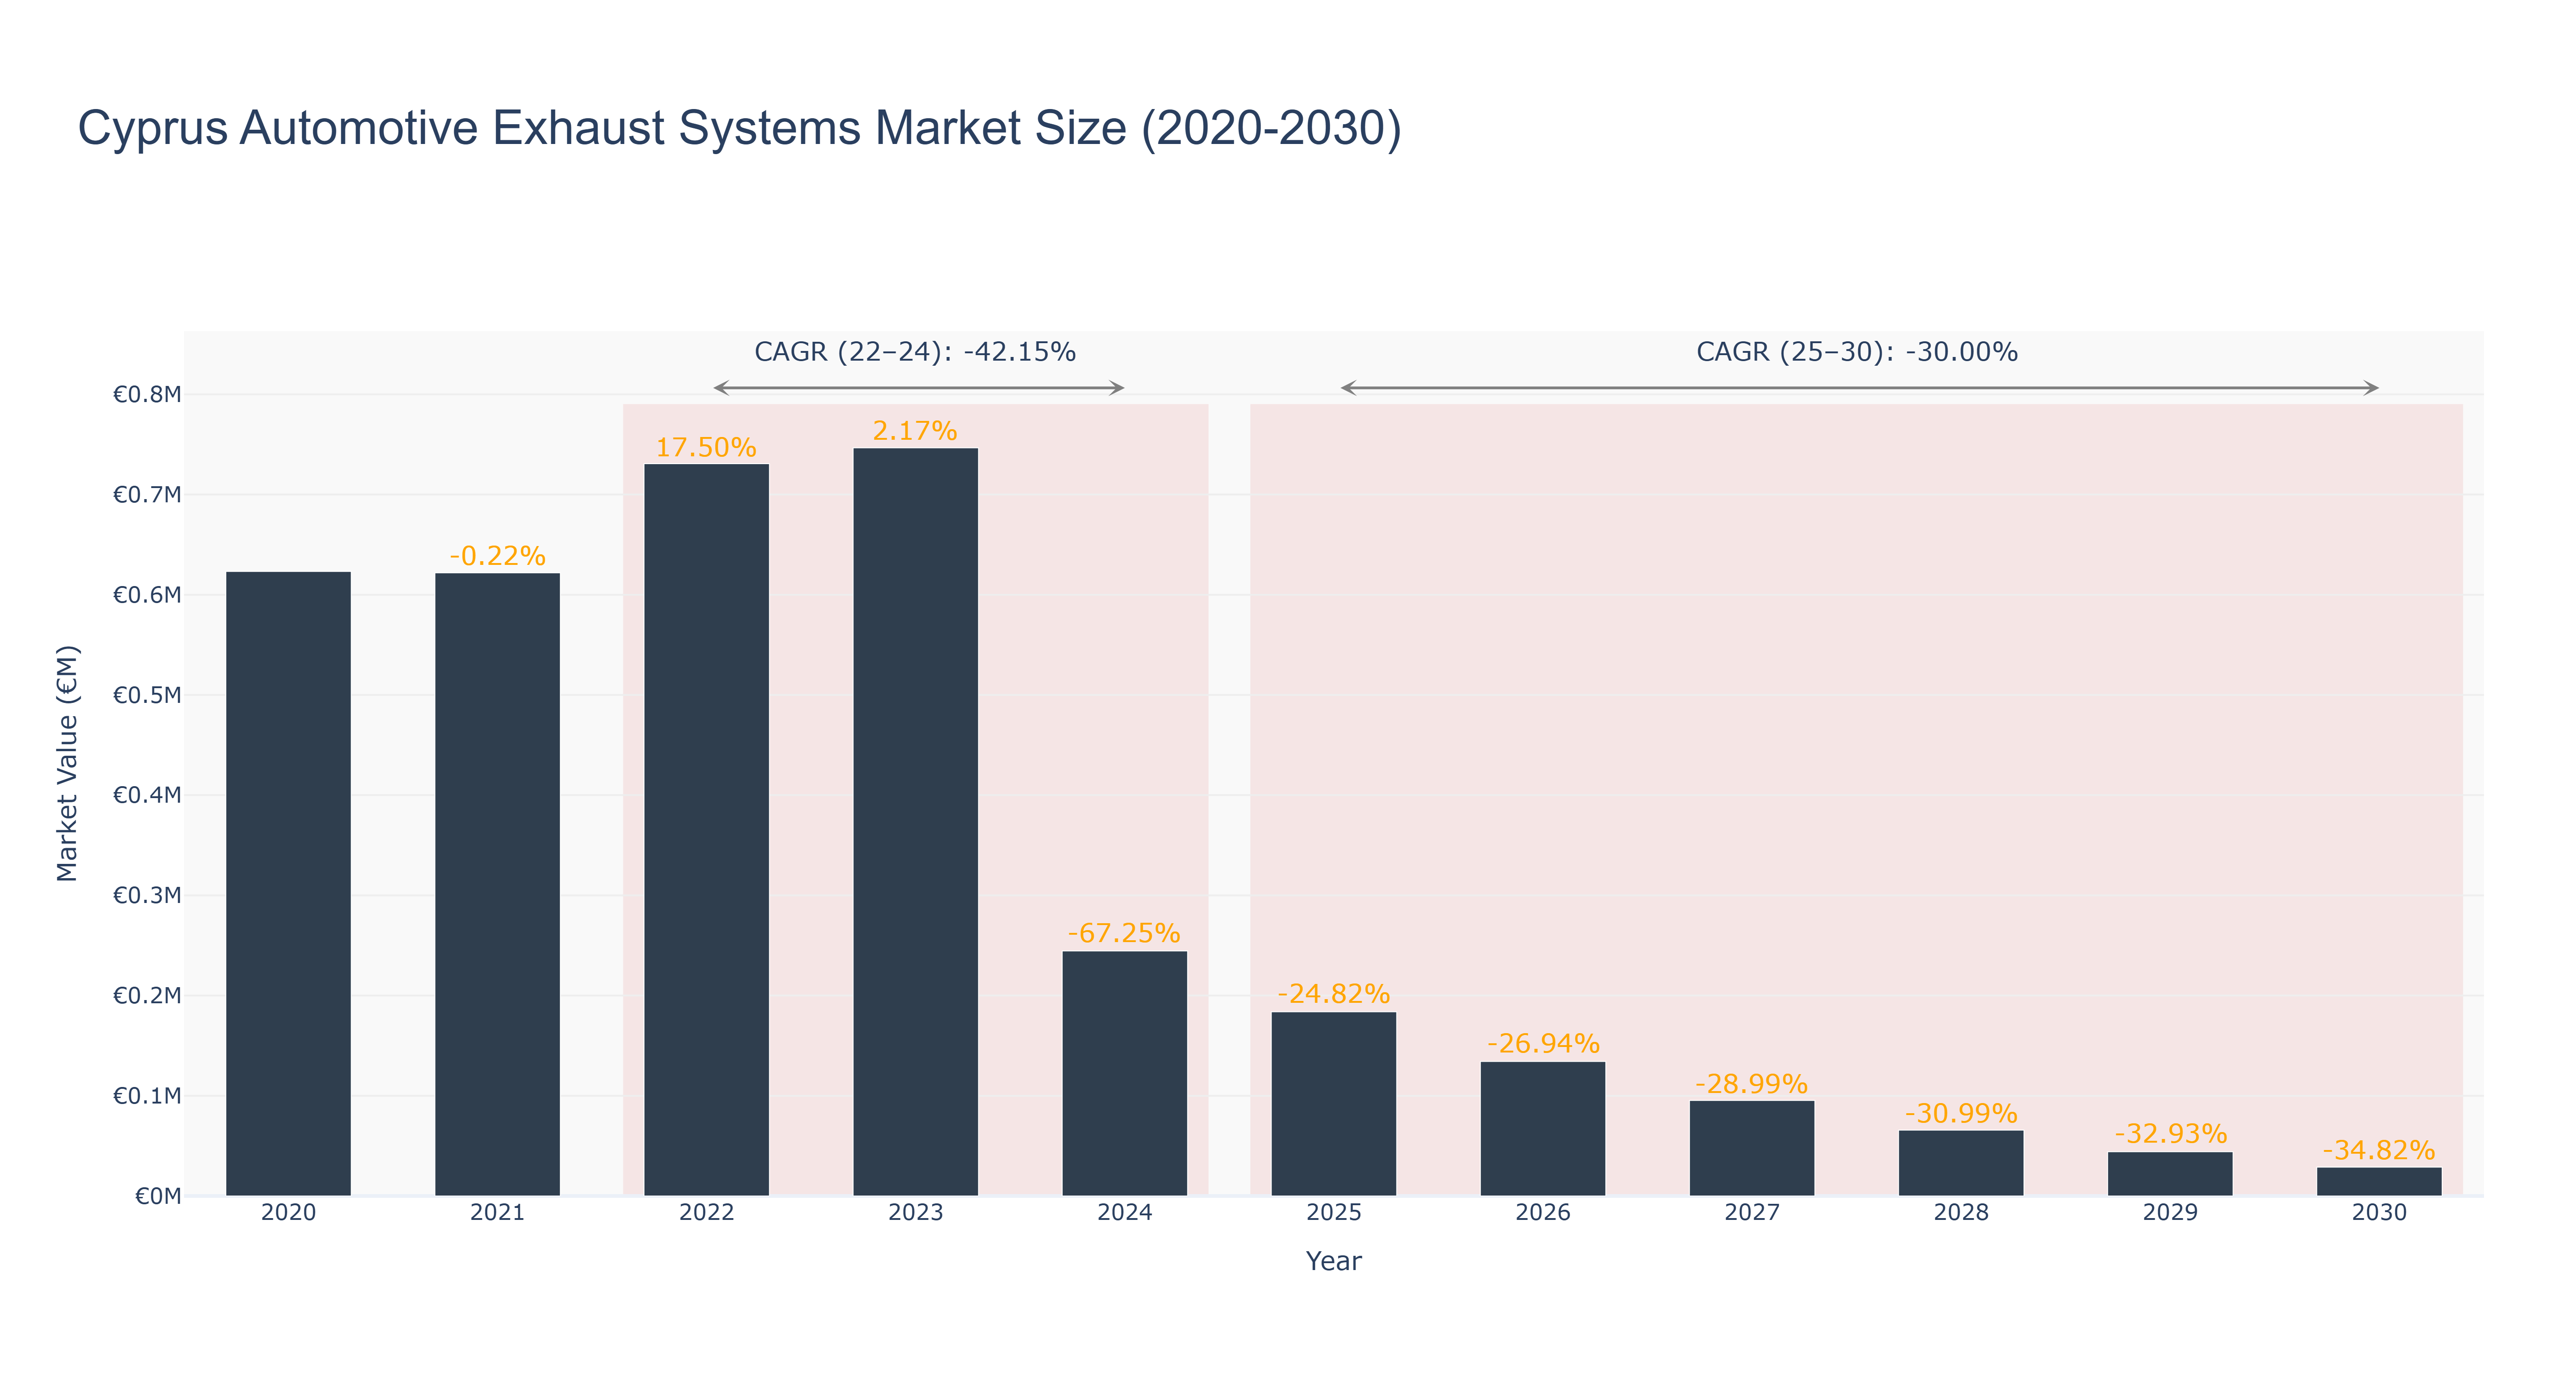The width and height of the screenshot is (2576, 1380).
Task: Click the 2029 x-axis year label
Action: (x=2169, y=1213)
